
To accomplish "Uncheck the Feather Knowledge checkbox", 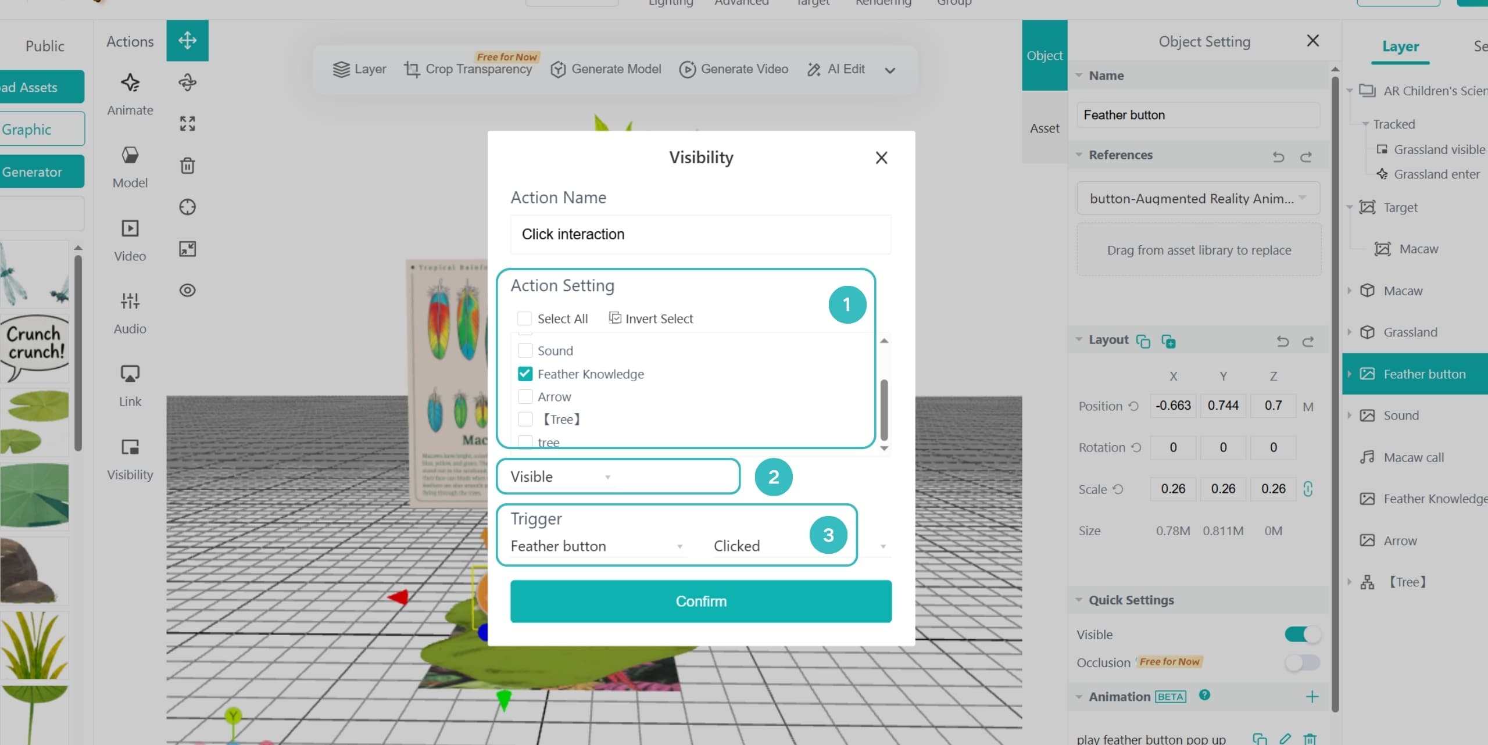I will [x=525, y=374].
